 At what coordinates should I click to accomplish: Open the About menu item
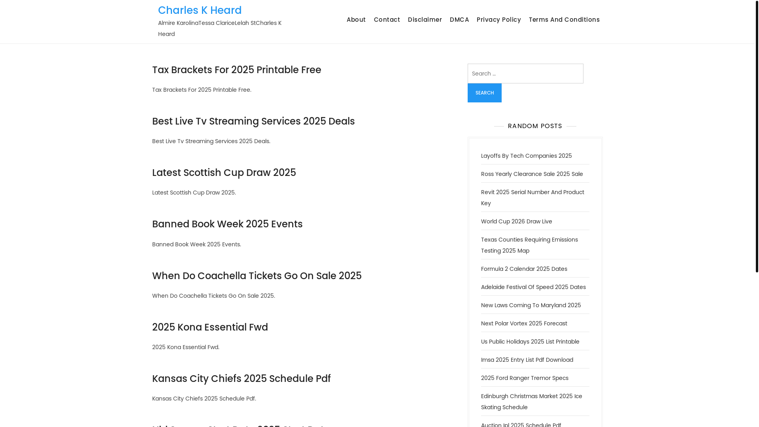[356, 20]
